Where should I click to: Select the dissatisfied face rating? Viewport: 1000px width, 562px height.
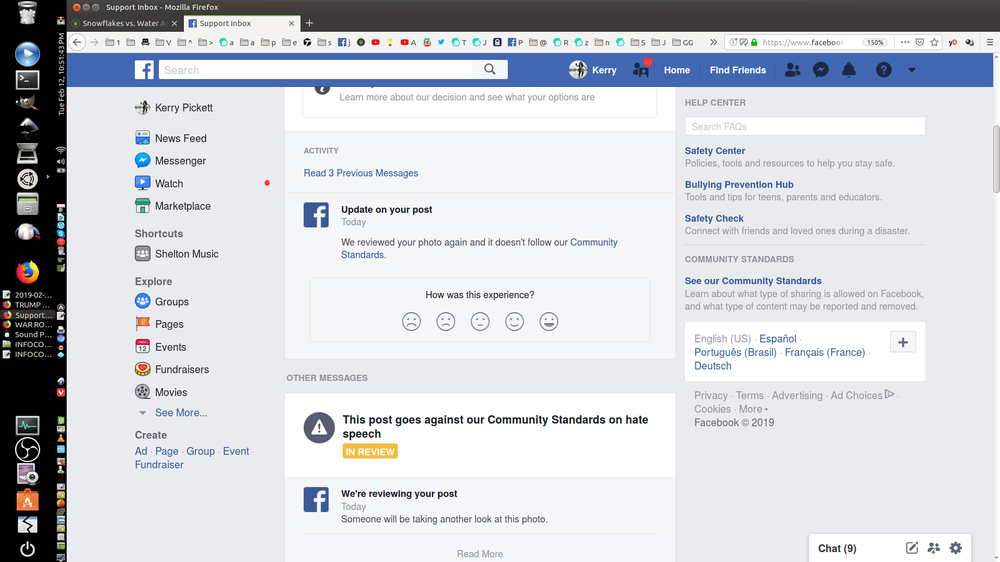[x=446, y=322]
